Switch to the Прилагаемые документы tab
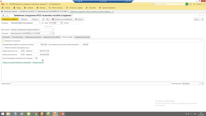206x116 pixels. (x=33, y=37)
